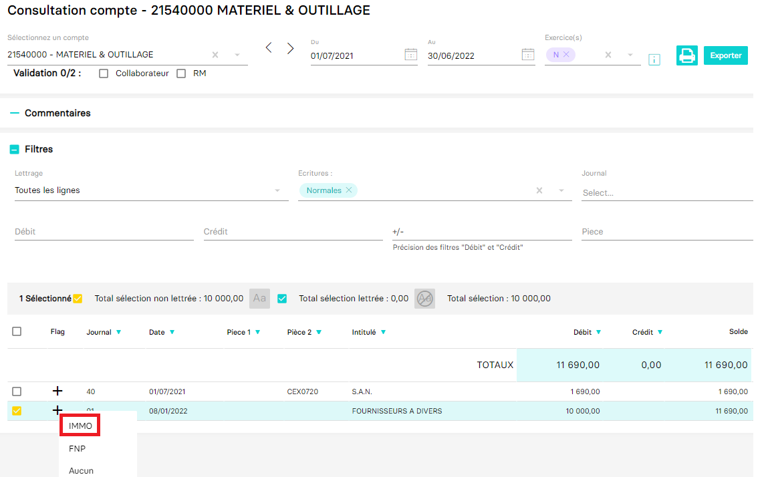Image resolution: width=768 pixels, height=477 pixels.
Task: Click the Solde column header
Action: [x=738, y=331]
